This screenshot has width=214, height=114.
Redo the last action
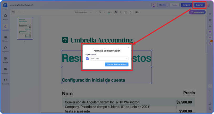click(x=24, y=12)
